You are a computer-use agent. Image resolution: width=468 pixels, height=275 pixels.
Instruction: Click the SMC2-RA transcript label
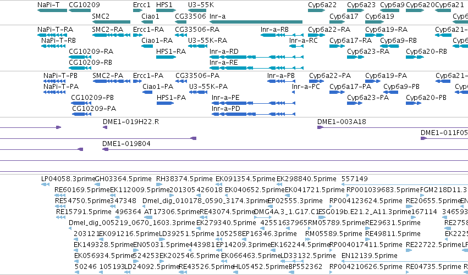click(x=108, y=30)
